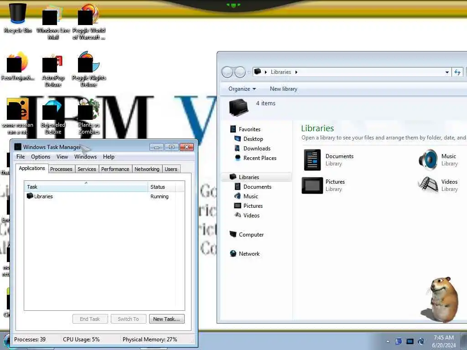Select Recent Places under Favorites

click(259, 158)
